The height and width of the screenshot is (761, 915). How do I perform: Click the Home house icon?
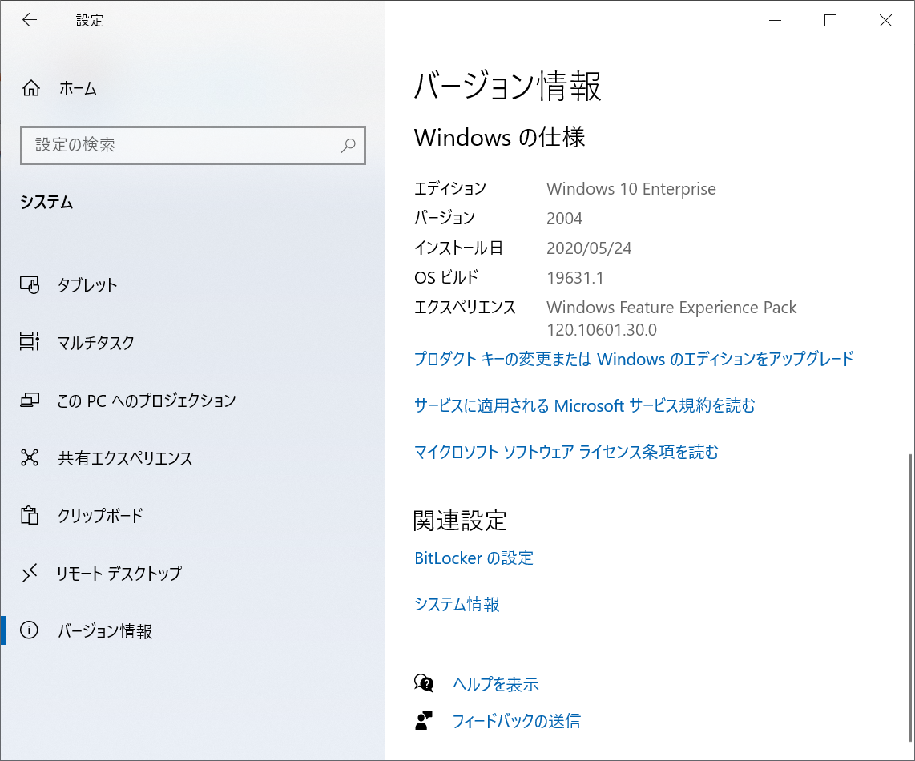(x=31, y=88)
